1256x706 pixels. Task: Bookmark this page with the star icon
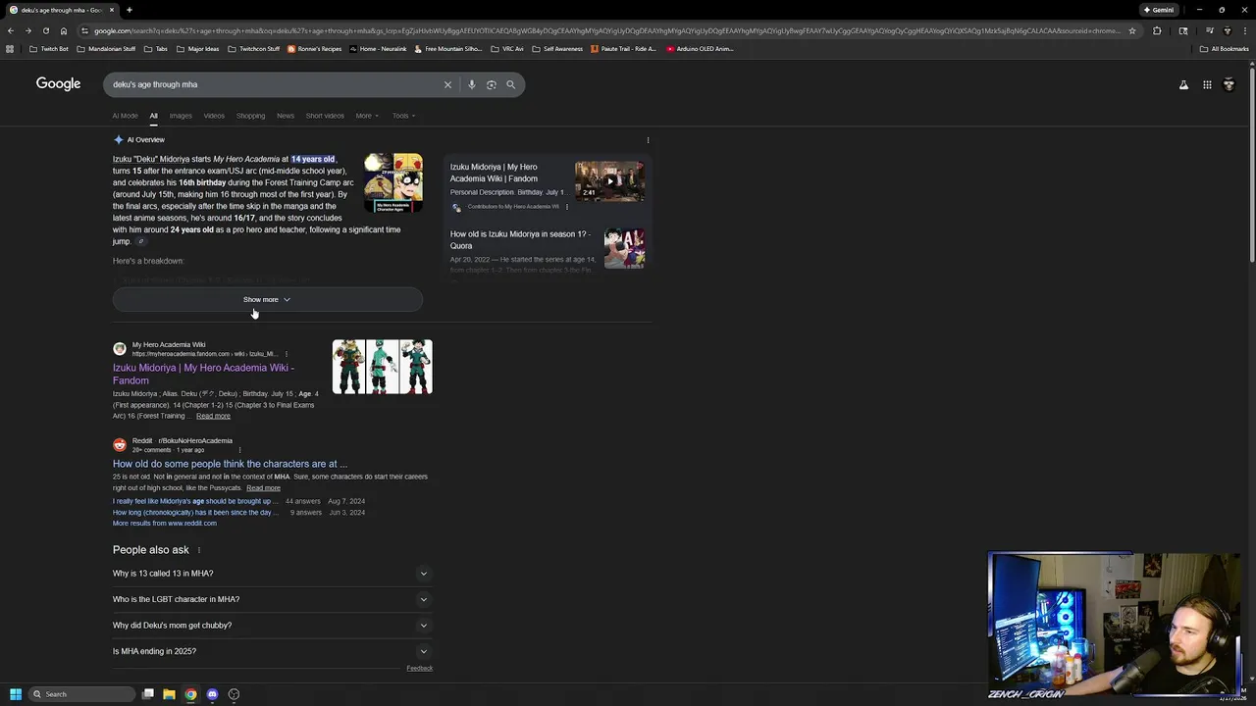pyautogui.click(x=1131, y=30)
